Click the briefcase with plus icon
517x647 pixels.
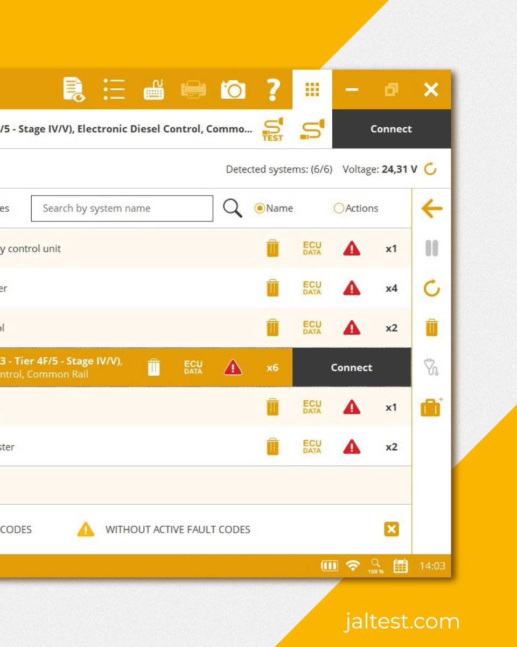pyautogui.click(x=431, y=407)
